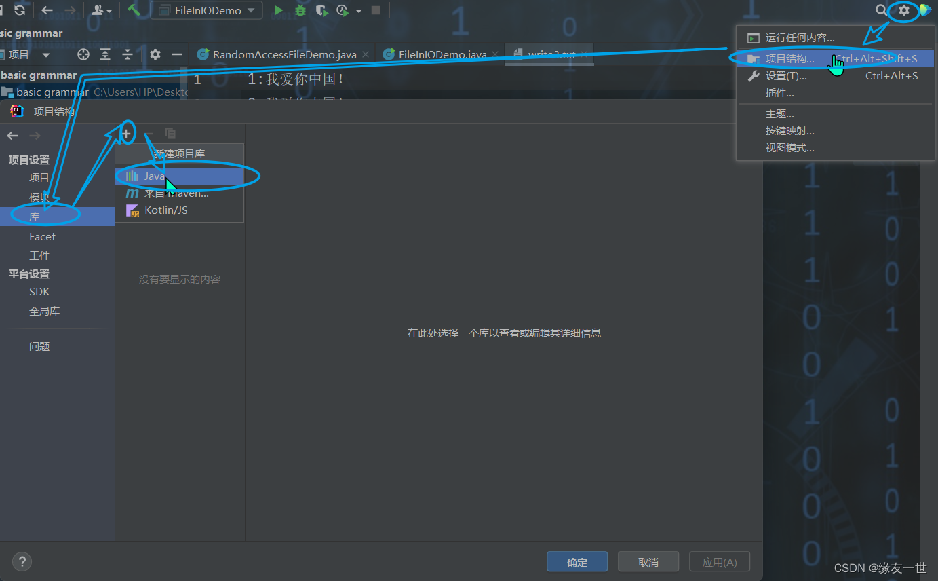The image size is (938, 581).
Task: Choose 设置(T) from the gear menu
Action: [x=836, y=76]
